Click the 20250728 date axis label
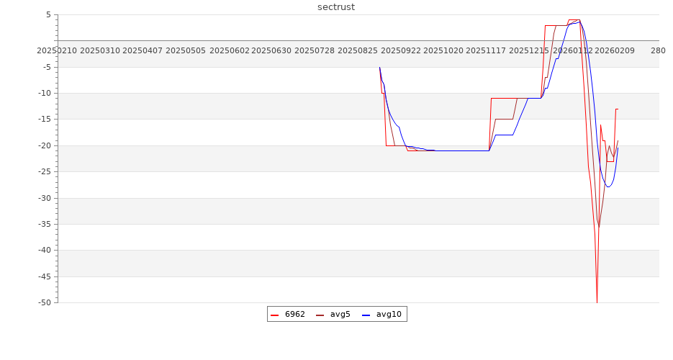This screenshot has height=360, width=673. coord(315,50)
